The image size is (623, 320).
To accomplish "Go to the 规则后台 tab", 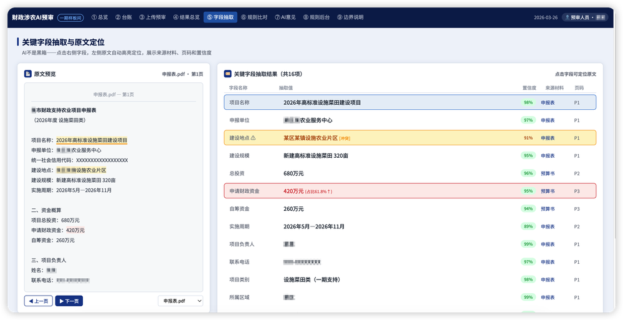I will (316, 17).
